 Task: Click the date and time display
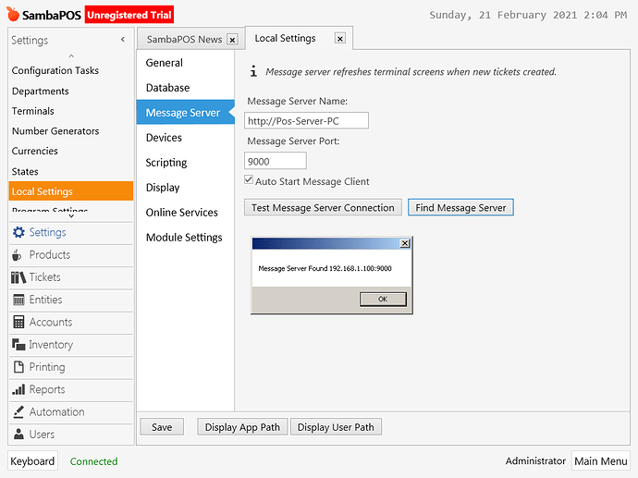[528, 15]
